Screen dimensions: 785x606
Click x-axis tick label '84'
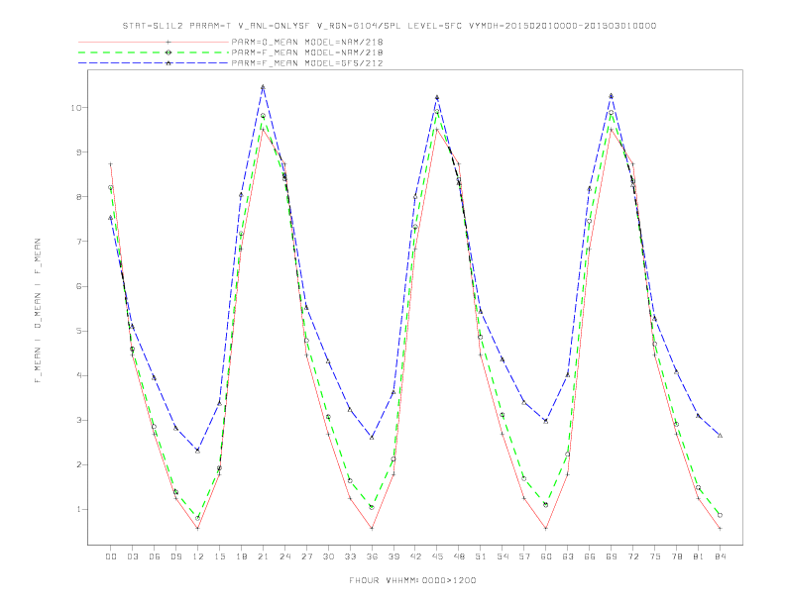tap(720, 556)
